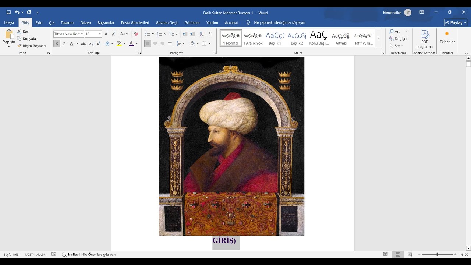Viewport: 471px width, 265px height.
Task: Apply subscript formatting
Action: (91, 43)
